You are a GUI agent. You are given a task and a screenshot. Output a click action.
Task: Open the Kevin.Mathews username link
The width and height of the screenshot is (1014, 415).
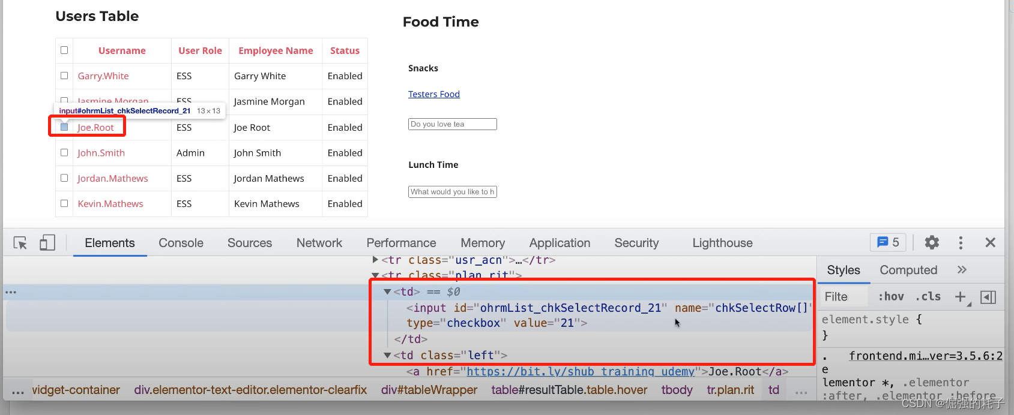(x=110, y=204)
